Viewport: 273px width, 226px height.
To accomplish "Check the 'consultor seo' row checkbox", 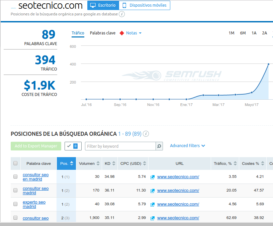I will tap(15, 218).
